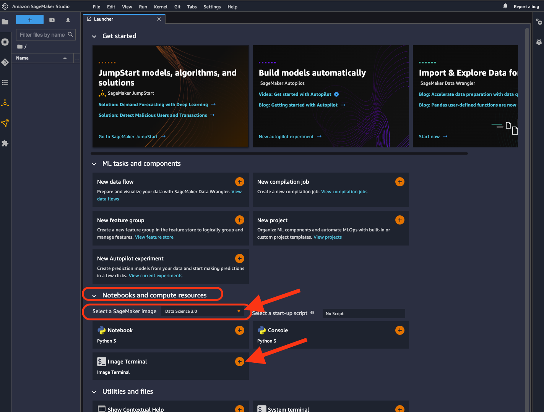Click the plus icon for New compilation job
Image resolution: width=544 pixels, height=412 pixels.
pyautogui.click(x=400, y=182)
